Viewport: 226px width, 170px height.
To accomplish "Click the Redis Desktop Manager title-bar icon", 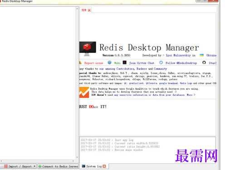I will coord(0,1).
